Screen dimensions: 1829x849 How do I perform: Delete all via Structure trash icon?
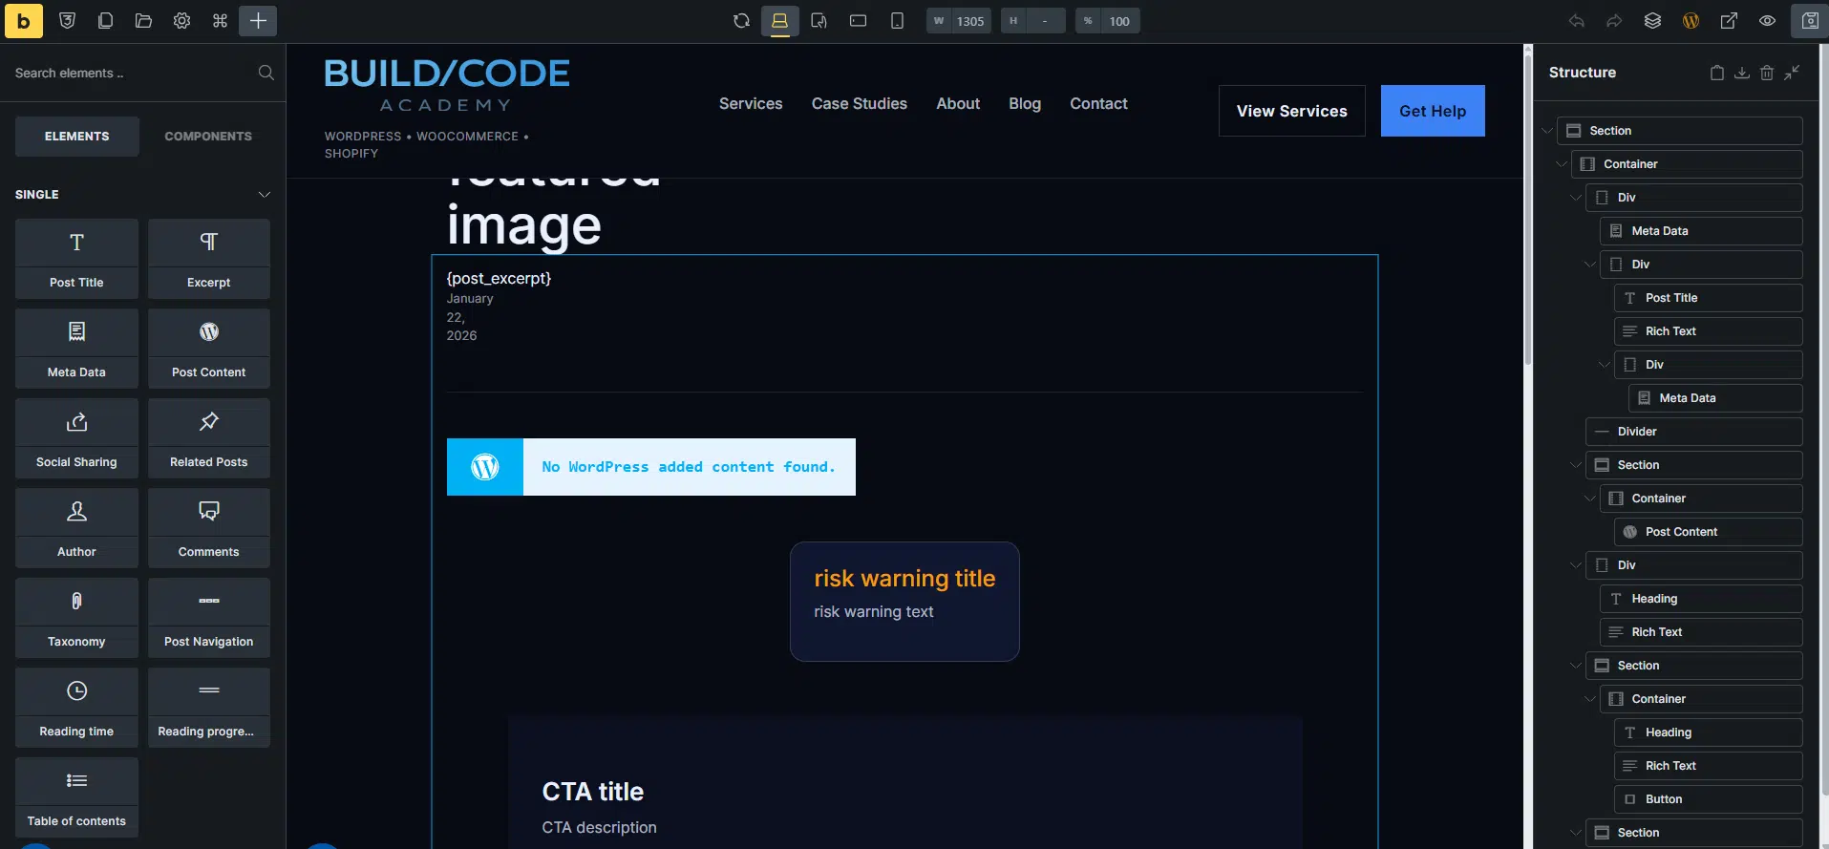[1767, 73]
